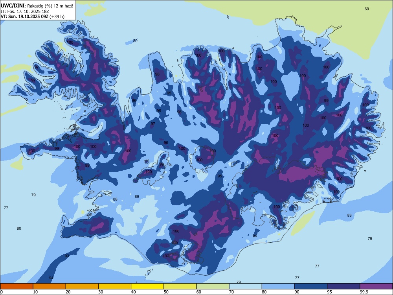This screenshot has height=295, width=393.
Task: Click the humidity value 98 on the map
Action: 157,74
